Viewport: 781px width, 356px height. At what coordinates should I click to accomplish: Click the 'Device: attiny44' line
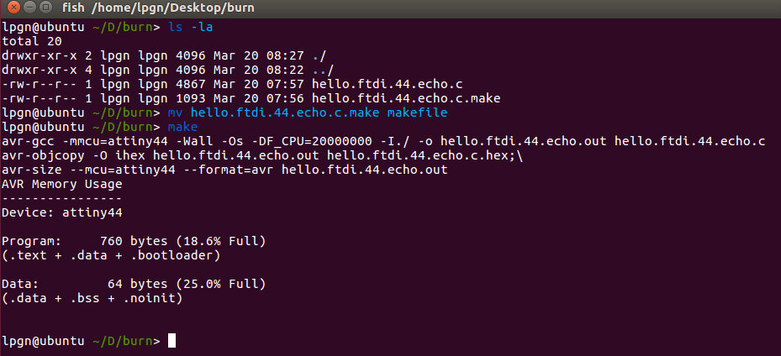click(x=62, y=212)
